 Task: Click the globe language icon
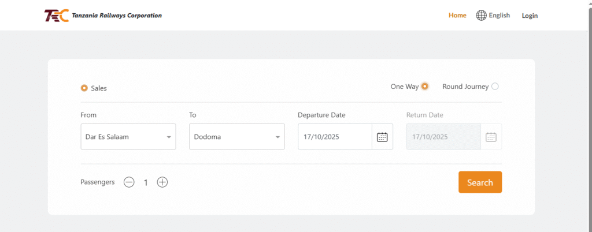point(481,16)
